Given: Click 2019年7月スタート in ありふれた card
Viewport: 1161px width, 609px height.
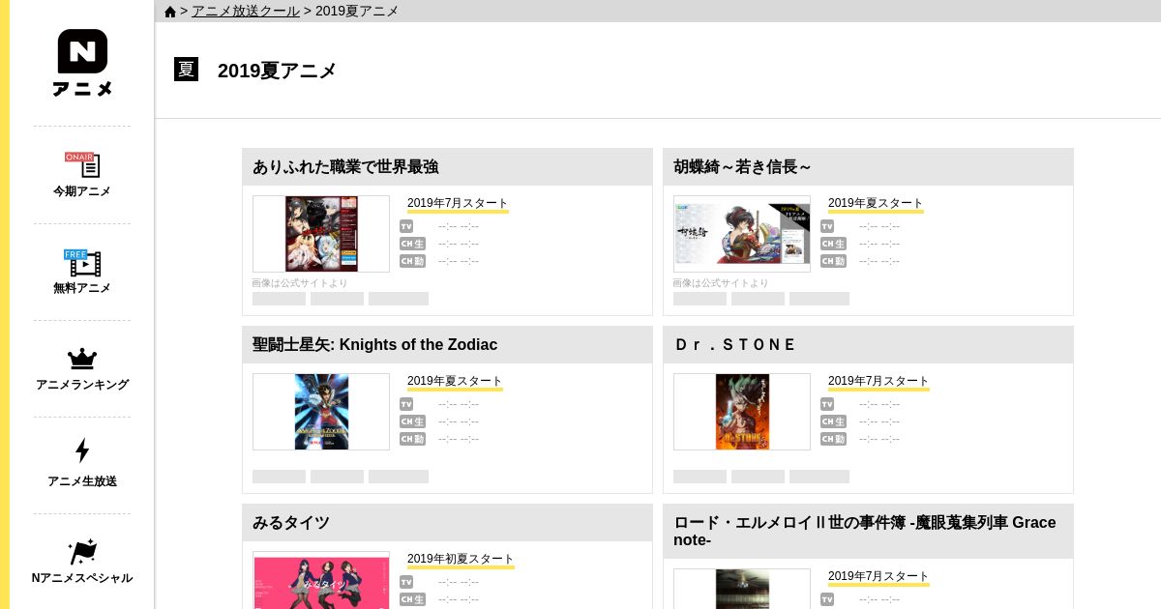Looking at the screenshot, I should 458,203.
